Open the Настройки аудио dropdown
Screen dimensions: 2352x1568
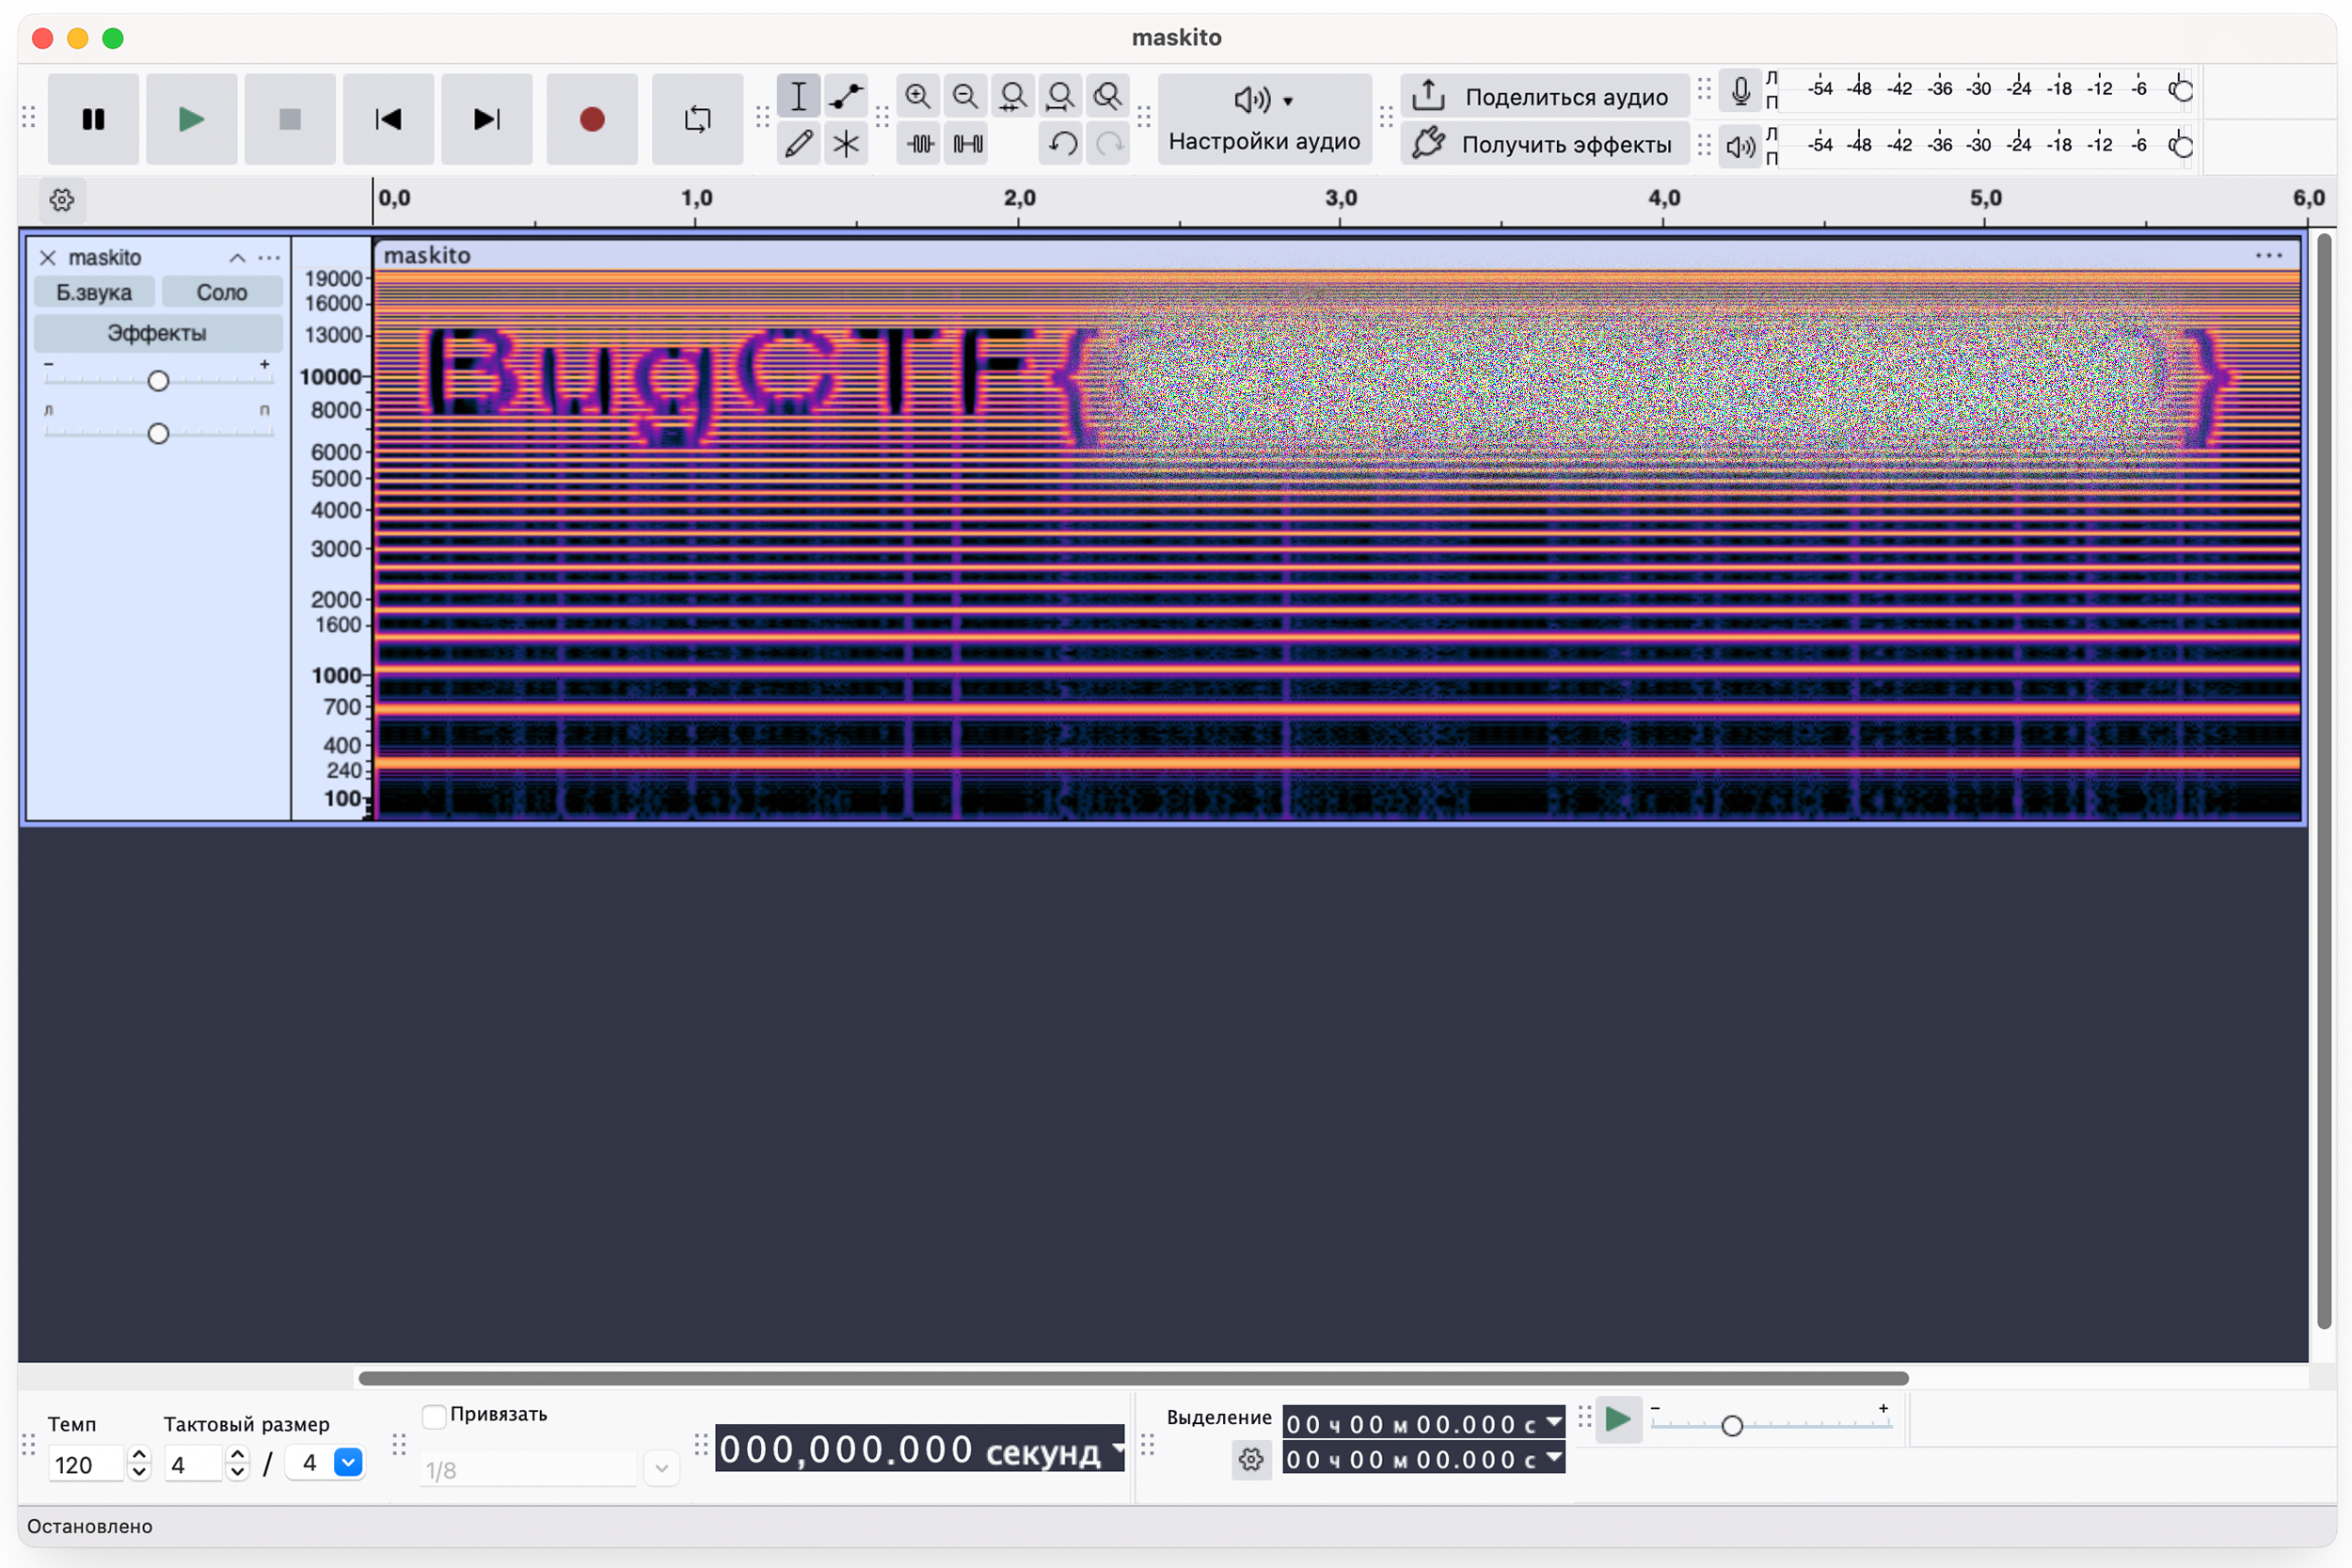1264,118
